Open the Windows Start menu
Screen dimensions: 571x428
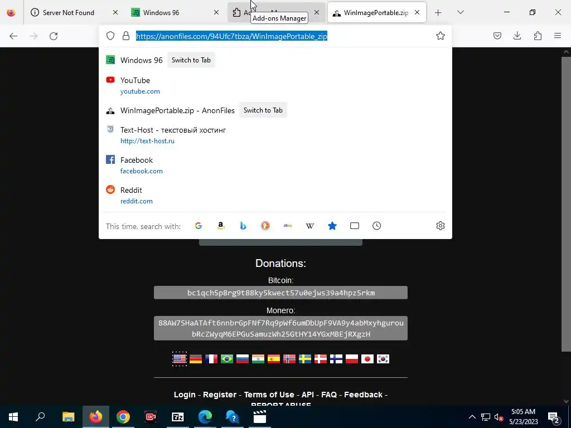coord(13,417)
